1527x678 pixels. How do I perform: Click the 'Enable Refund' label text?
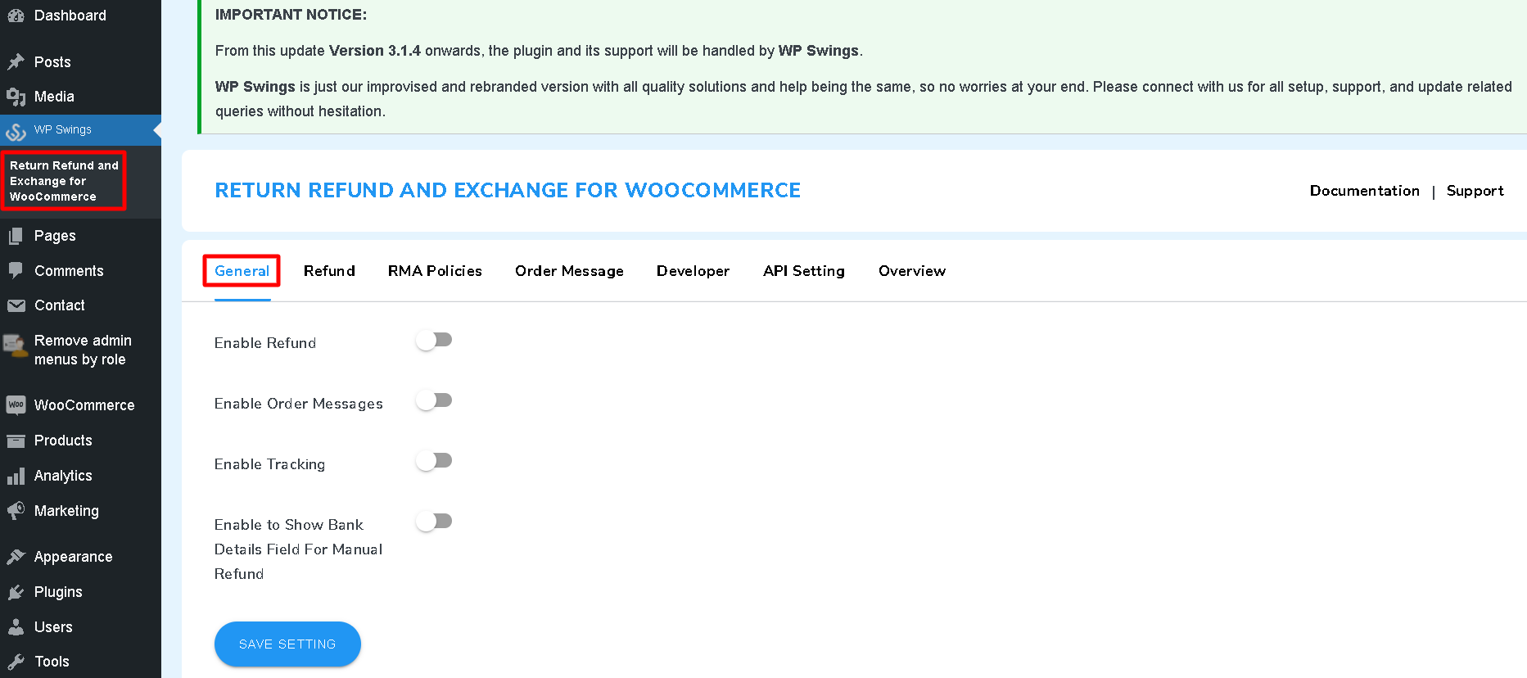265,343
